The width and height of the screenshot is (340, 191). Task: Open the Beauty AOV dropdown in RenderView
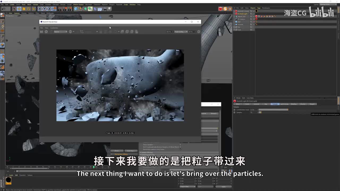tap(61, 32)
